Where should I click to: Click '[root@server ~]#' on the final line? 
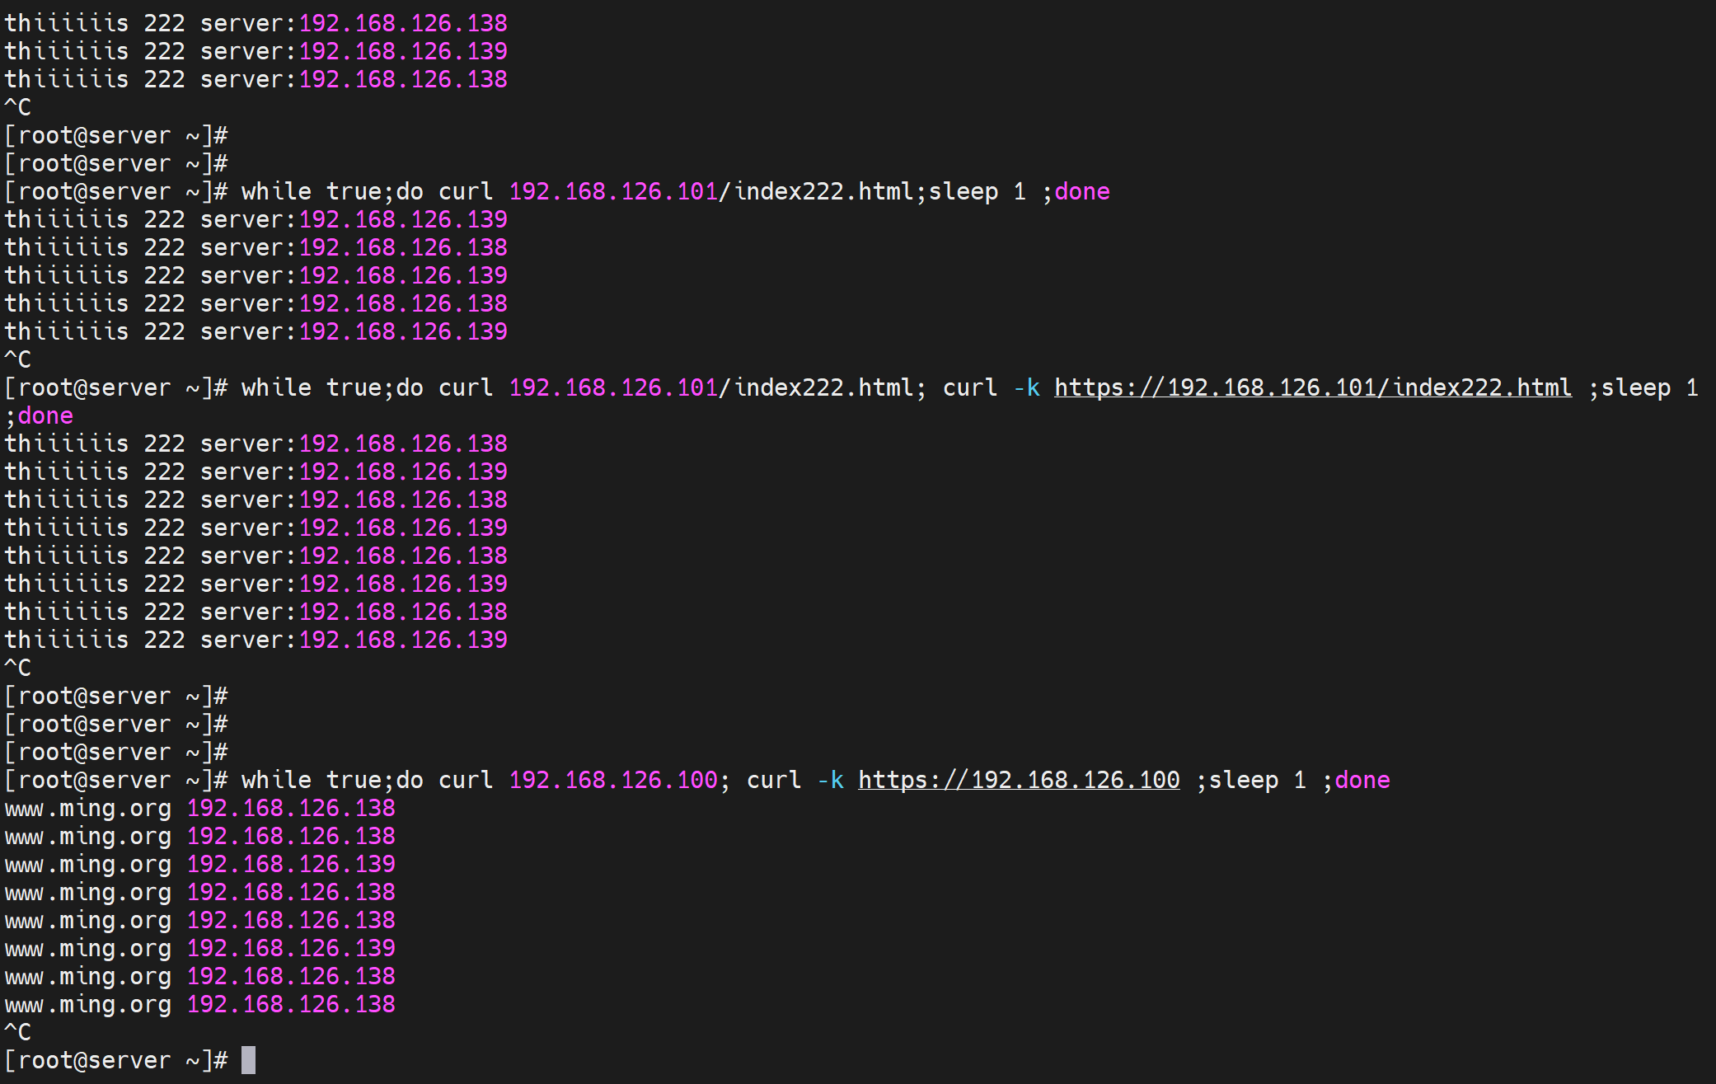coord(115,1060)
